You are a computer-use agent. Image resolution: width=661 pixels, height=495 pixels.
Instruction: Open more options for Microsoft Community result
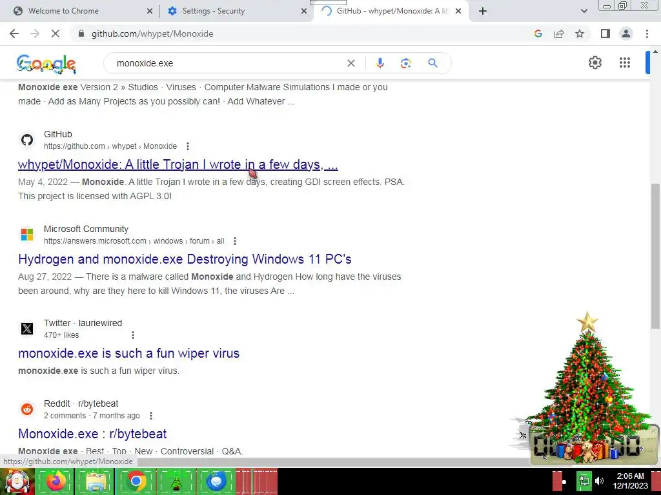(235, 241)
